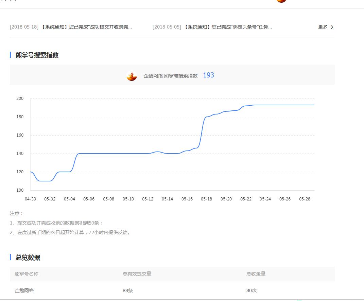Click the 企鹅网络 熊掌号搜索指数 label
This screenshot has width=364, height=301.
tap(170, 76)
